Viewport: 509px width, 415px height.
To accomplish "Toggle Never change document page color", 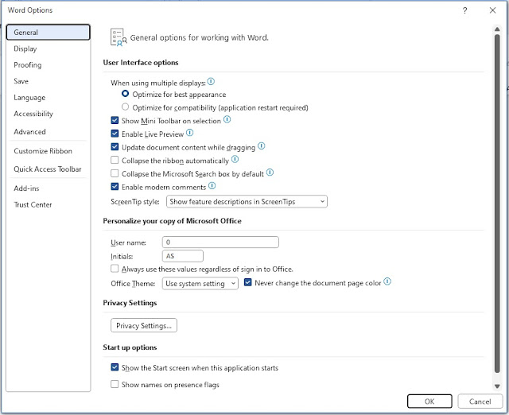I will click(x=247, y=282).
